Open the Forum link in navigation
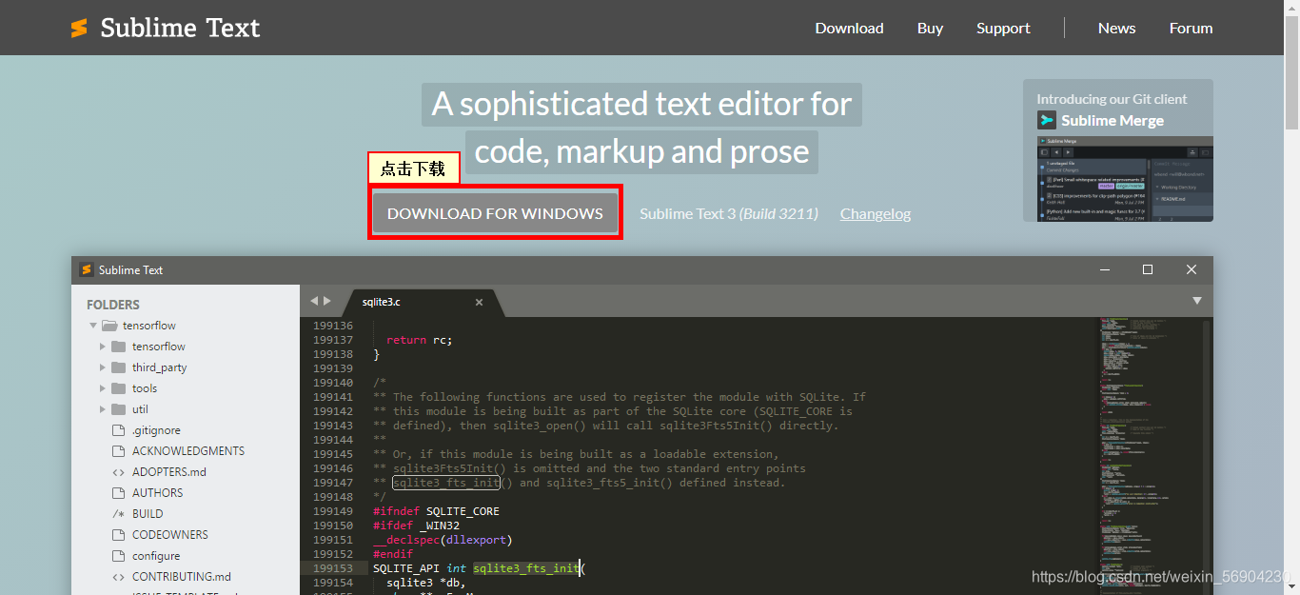Image resolution: width=1300 pixels, height=595 pixels. pyautogui.click(x=1191, y=29)
